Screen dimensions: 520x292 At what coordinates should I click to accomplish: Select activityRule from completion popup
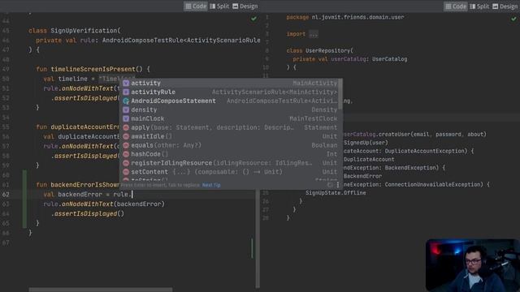(x=230, y=92)
